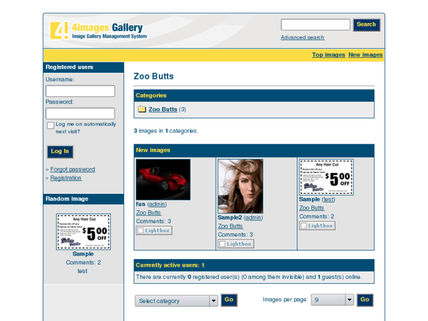This screenshot has height=321, width=428.
Task: Open Top images from the yellow bar
Action: [x=329, y=55]
